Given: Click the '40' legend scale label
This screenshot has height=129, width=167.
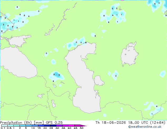Looking at the screenshot, I should point(69,128).
